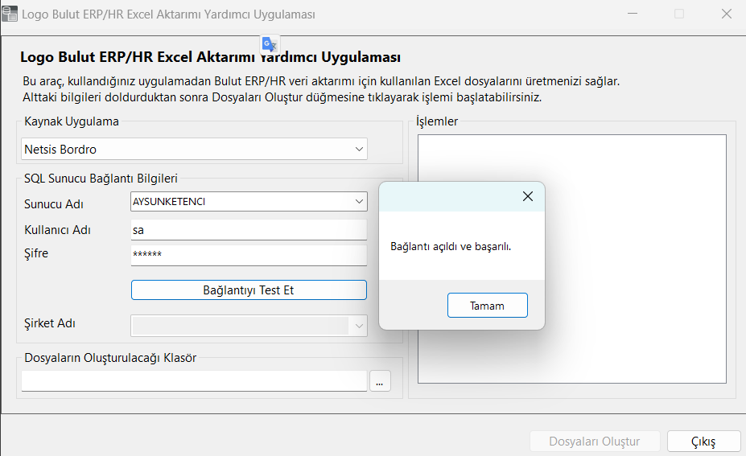
Task: Click the Bağlantıyı Test Et button
Action: 249,290
